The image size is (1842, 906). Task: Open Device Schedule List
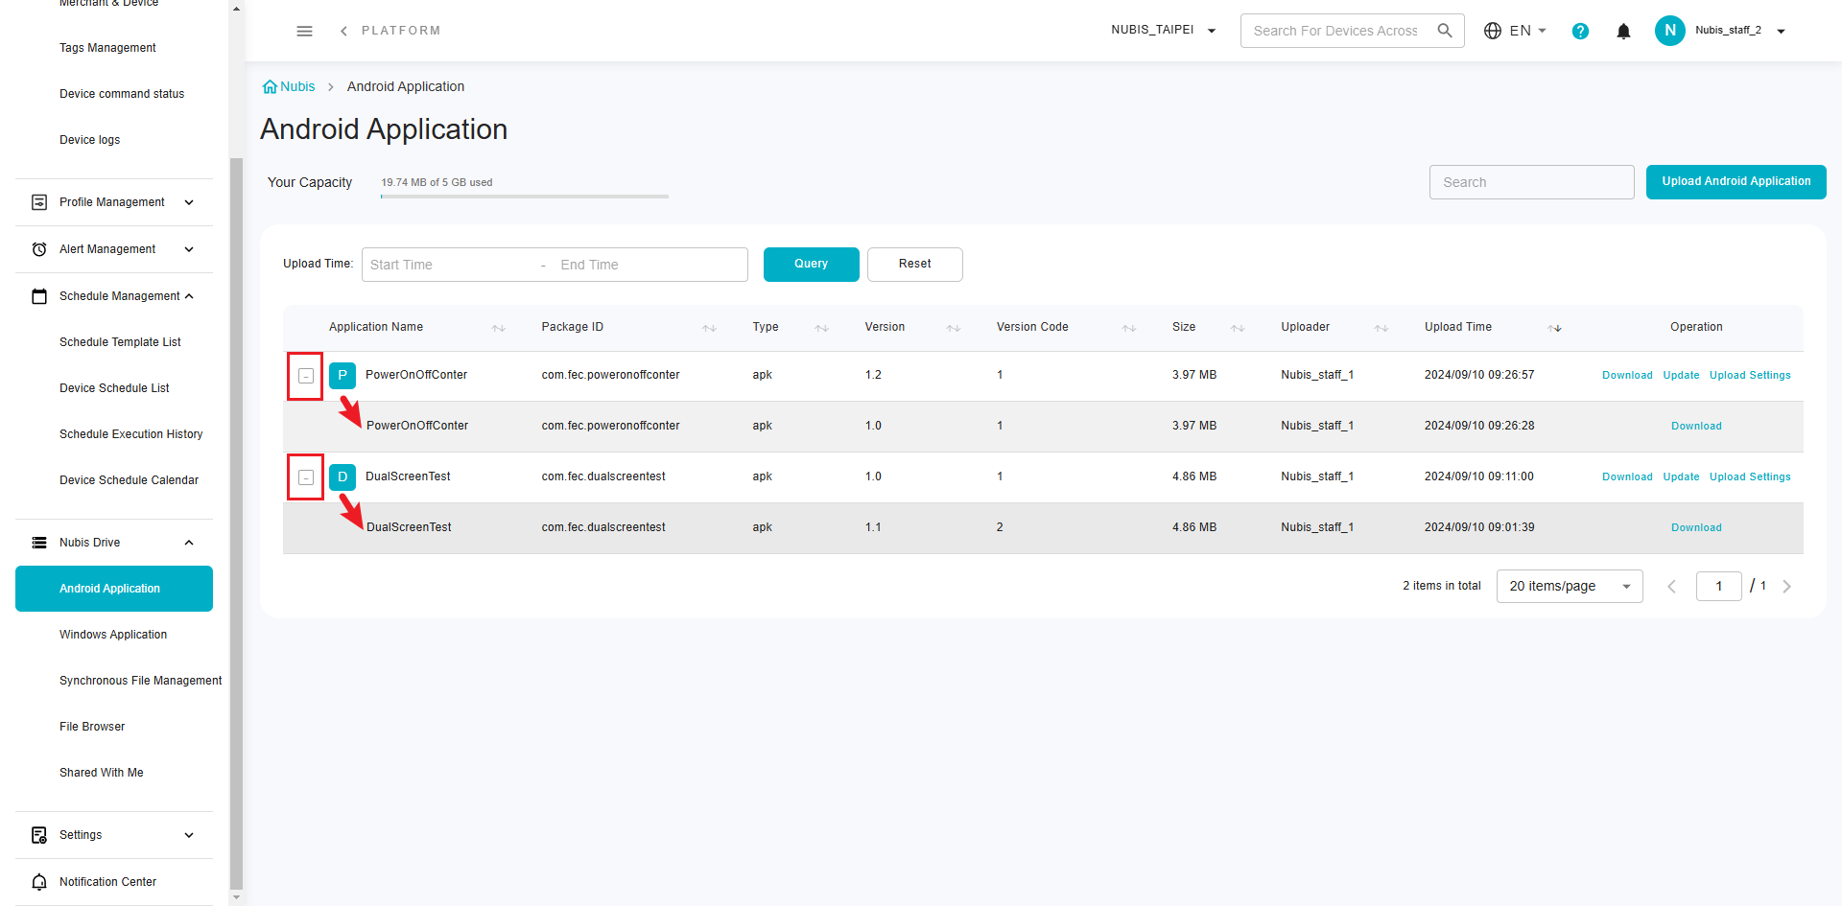[x=114, y=388]
